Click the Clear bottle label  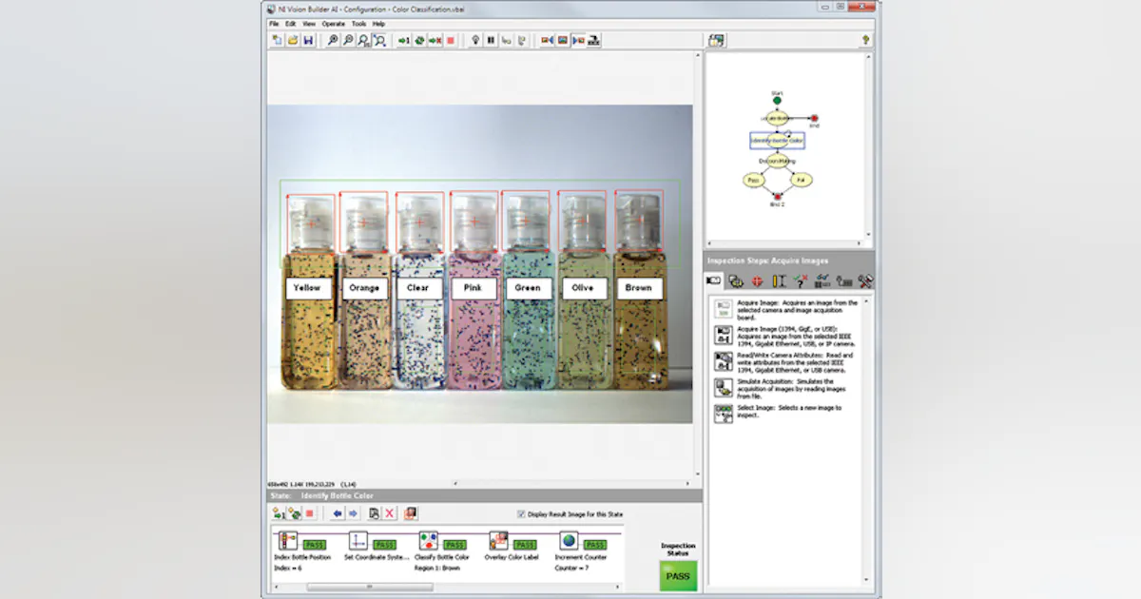tap(418, 288)
